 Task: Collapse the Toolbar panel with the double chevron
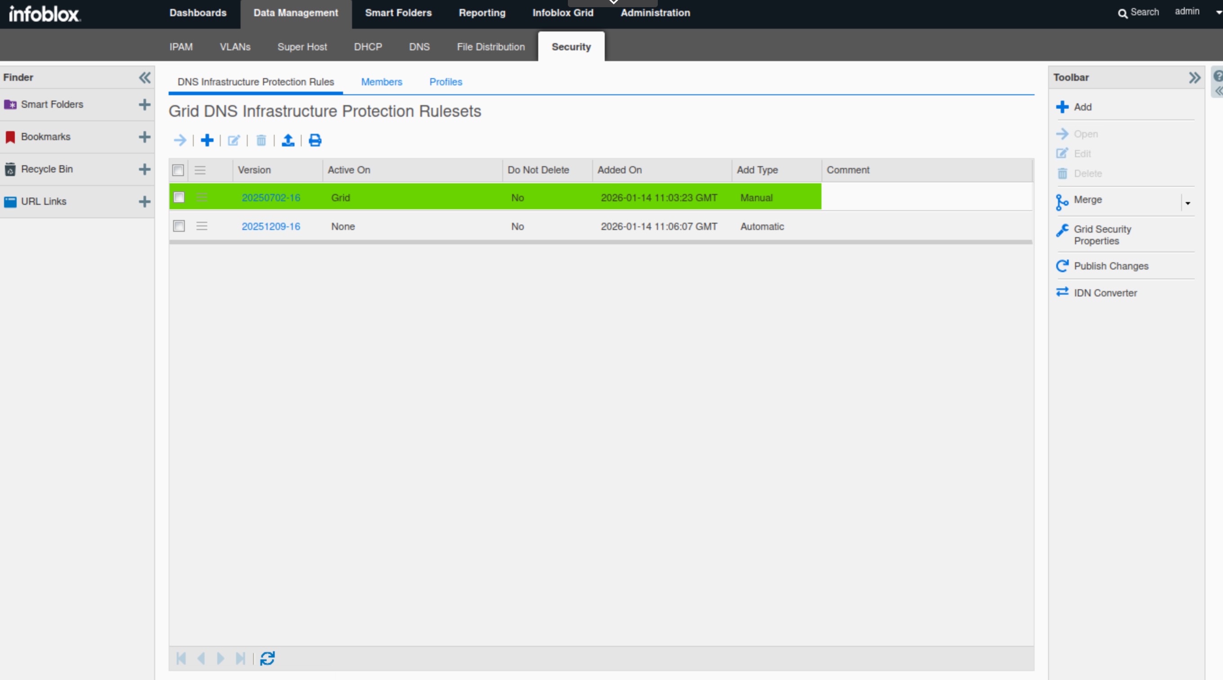1194,77
